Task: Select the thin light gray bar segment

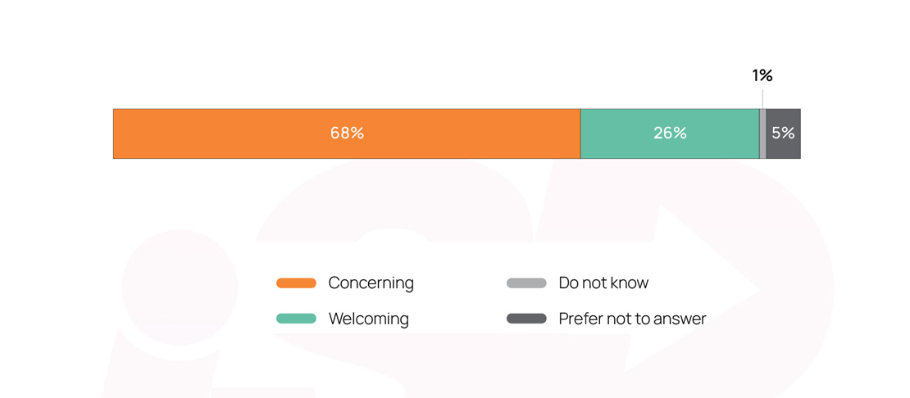Action: 762,133
